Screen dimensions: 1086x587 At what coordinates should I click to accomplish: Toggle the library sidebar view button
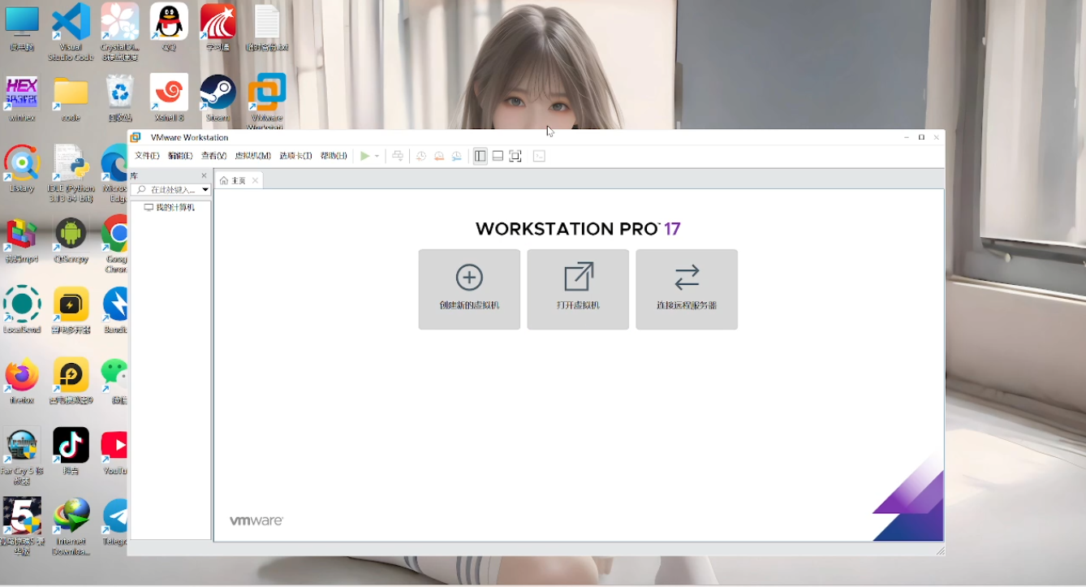[481, 156]
